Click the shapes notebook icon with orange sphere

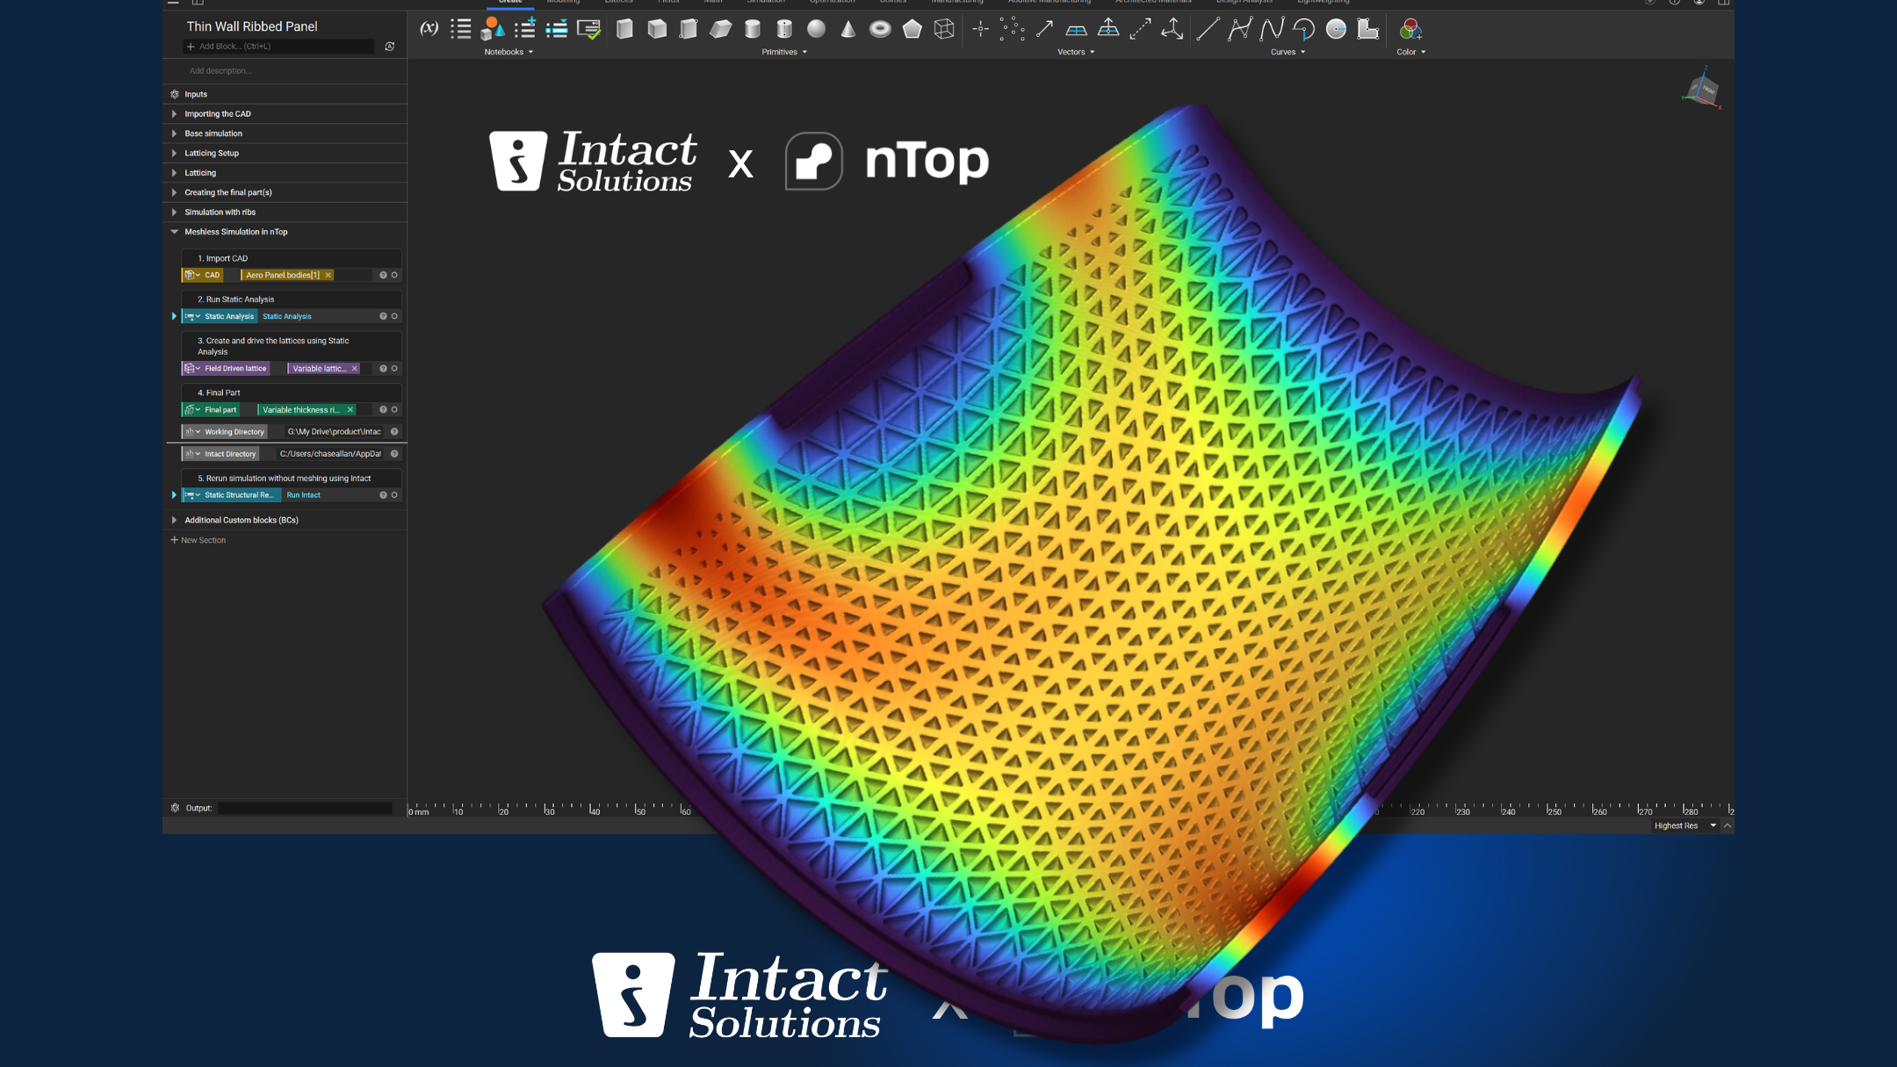pyautogui.click(x=493, y=29)
